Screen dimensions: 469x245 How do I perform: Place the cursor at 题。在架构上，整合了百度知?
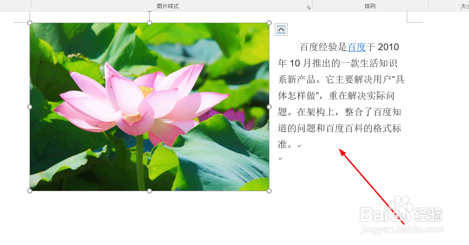pos(339,112)
